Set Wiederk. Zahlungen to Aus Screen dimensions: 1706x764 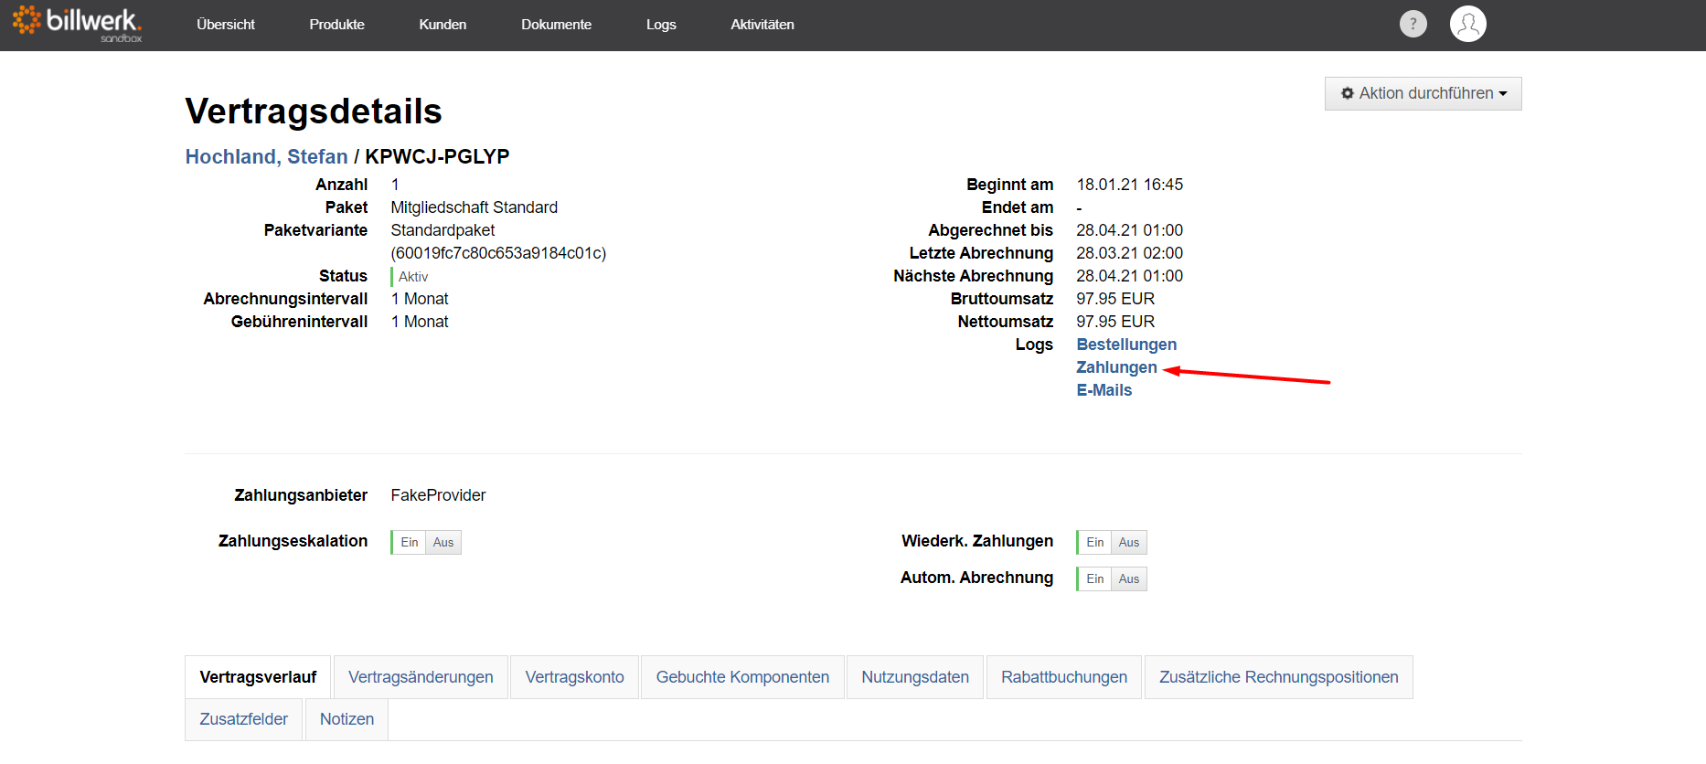[1129, 542]
